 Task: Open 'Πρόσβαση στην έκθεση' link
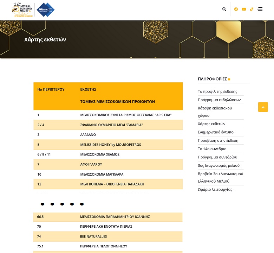[x=218, y=140]
